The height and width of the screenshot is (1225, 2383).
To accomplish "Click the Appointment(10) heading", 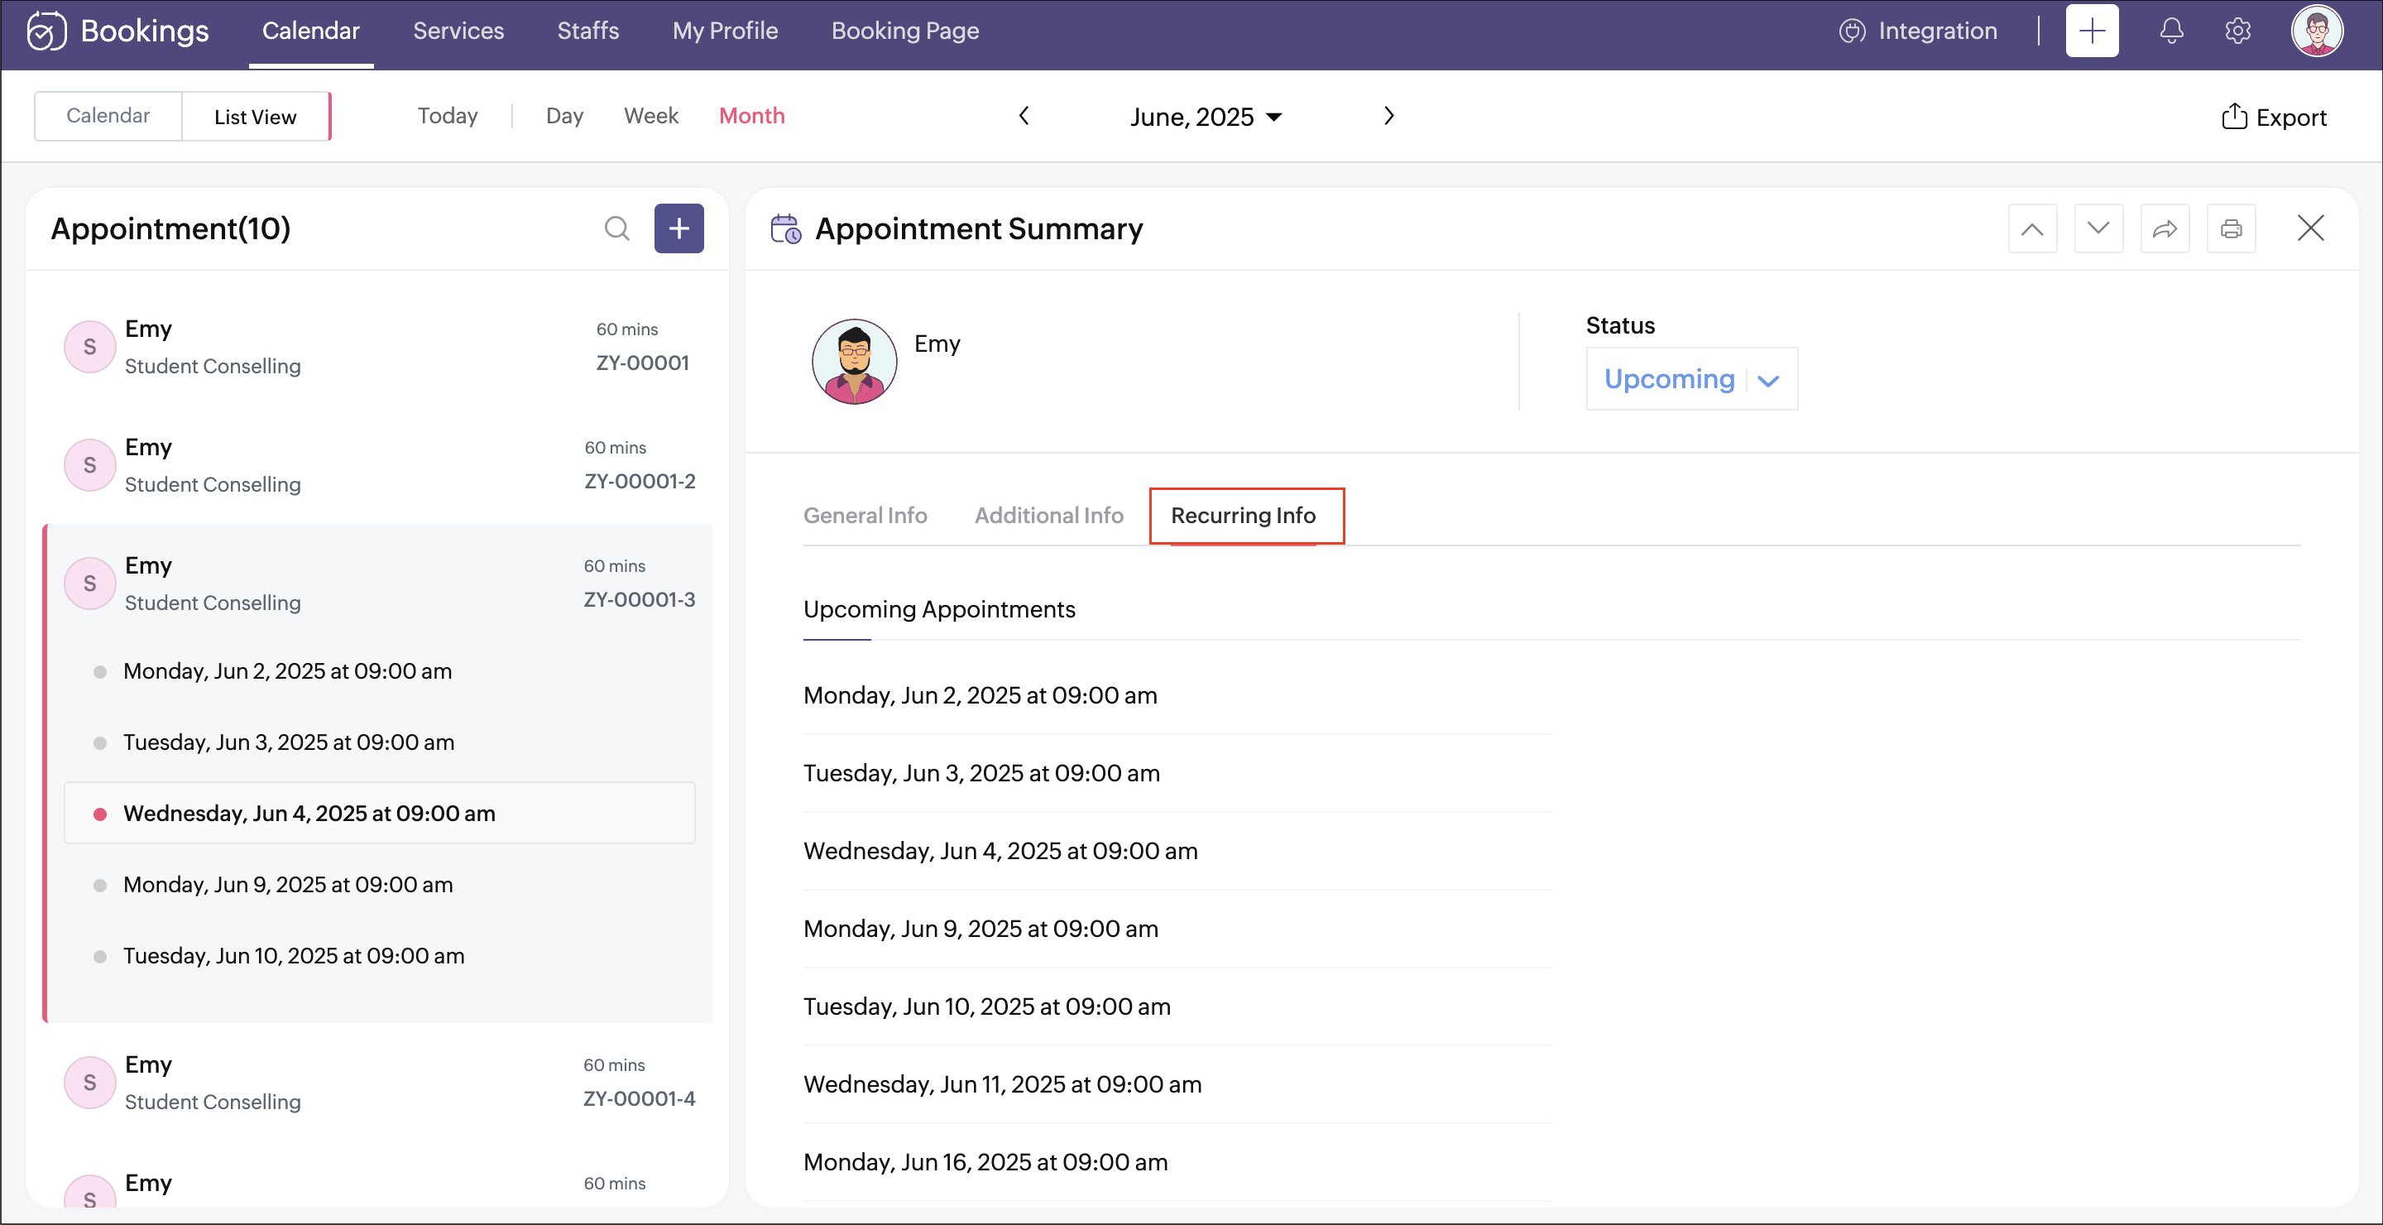I will (x=170, y=228).
